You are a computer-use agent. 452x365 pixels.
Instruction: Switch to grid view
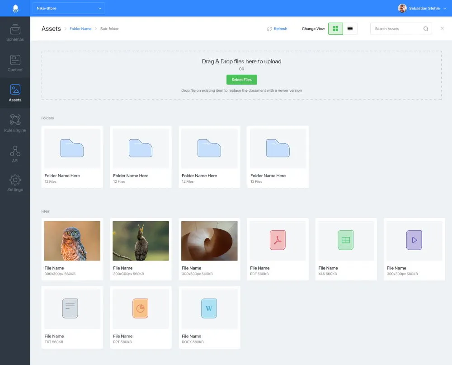point(335,28)
